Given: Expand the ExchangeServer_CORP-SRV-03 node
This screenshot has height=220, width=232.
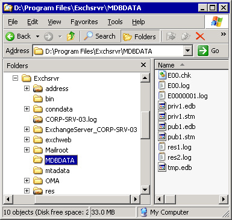Looking at the screenshot, I should pyautogui.click(x=27, y=129).
